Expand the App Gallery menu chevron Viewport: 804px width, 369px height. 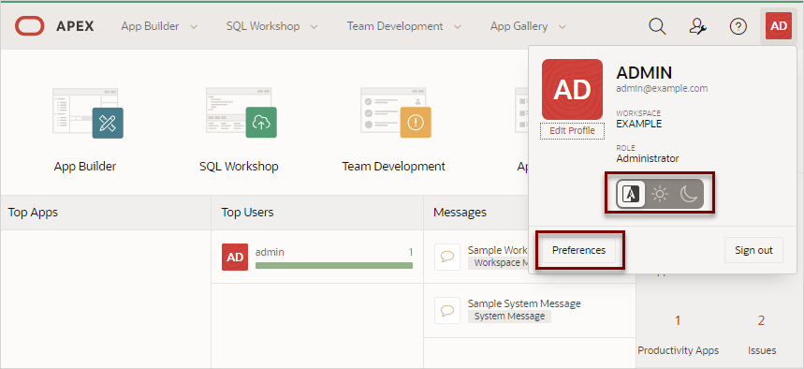point(562,26)
